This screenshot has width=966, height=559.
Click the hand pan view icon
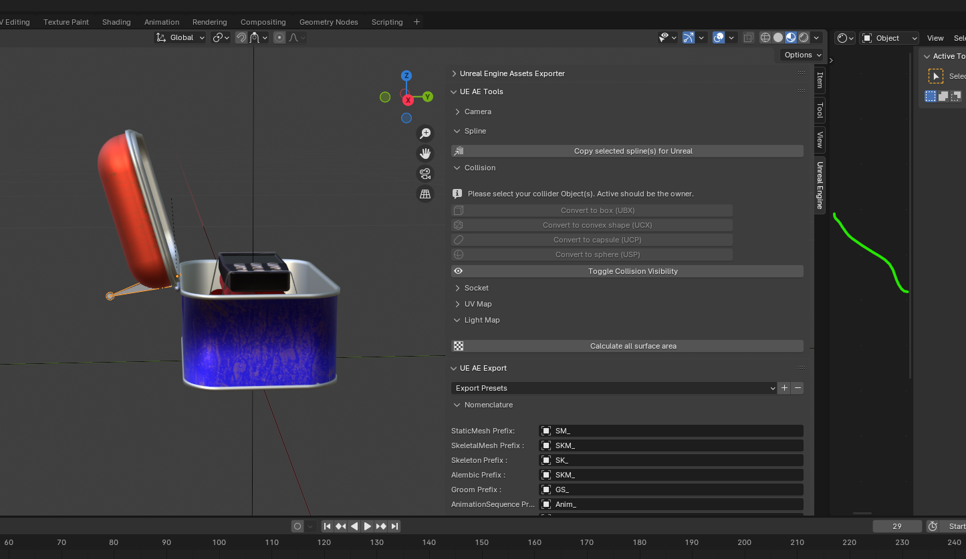(425, 154)
